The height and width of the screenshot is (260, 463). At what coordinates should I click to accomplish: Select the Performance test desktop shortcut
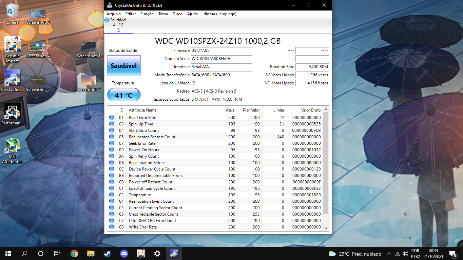pos(13,114)
